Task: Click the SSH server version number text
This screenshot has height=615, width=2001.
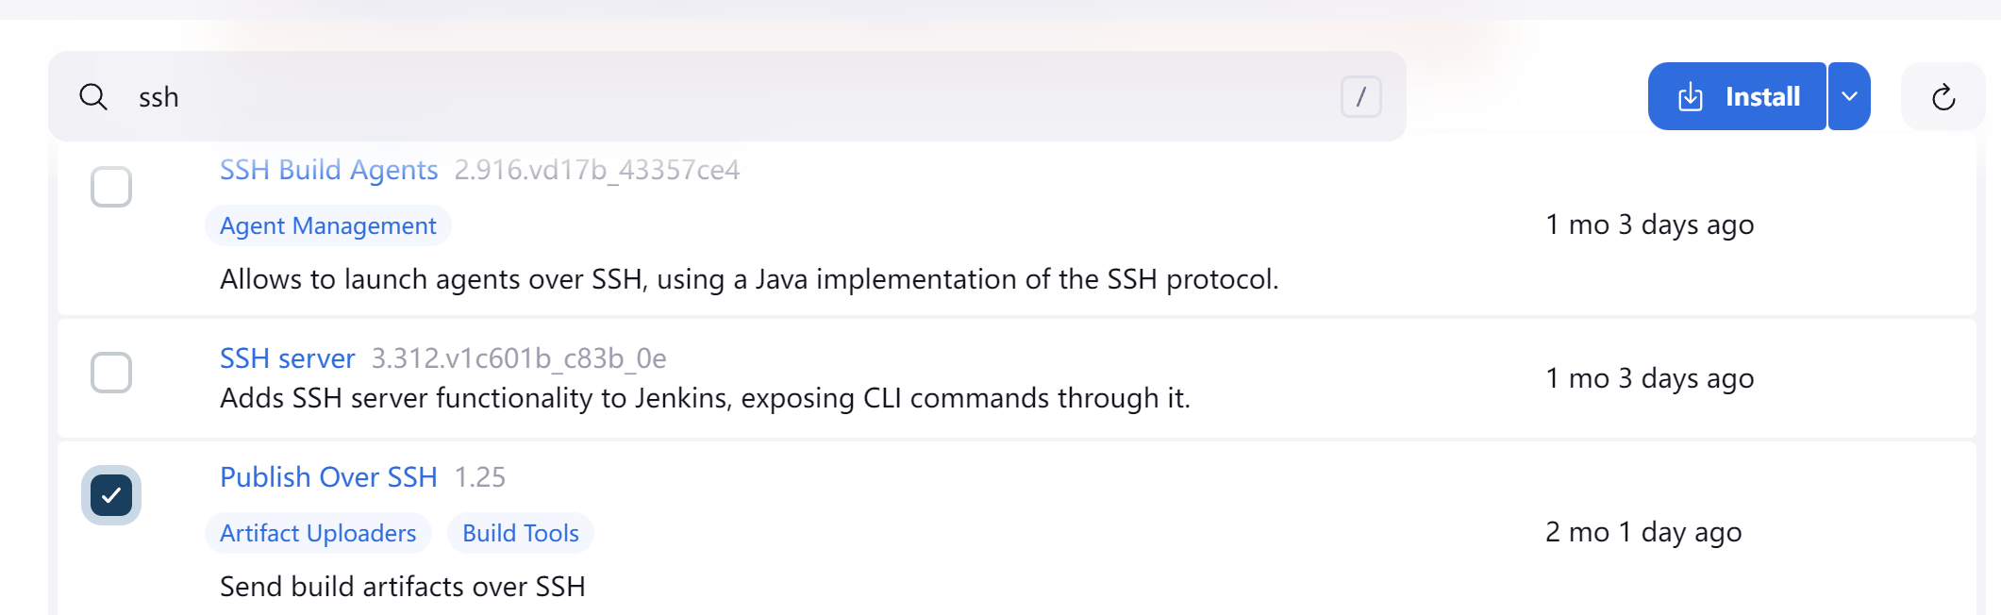Action: click(519, 358)
